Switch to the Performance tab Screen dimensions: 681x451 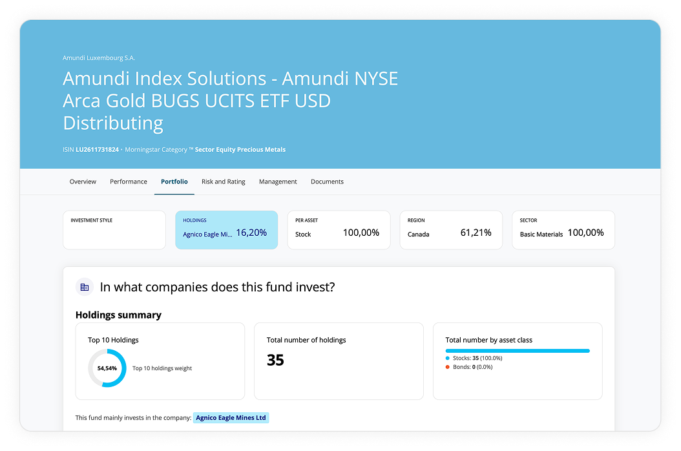(x=129, y=182)
